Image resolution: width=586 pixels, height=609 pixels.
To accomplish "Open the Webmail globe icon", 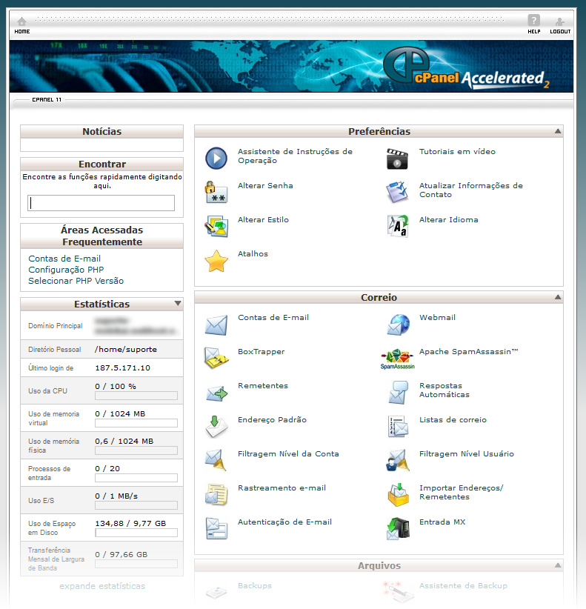I will click(398, 324).
